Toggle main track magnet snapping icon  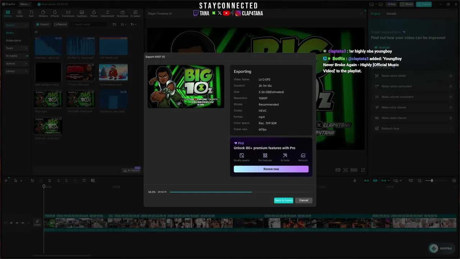click(367, 181)
